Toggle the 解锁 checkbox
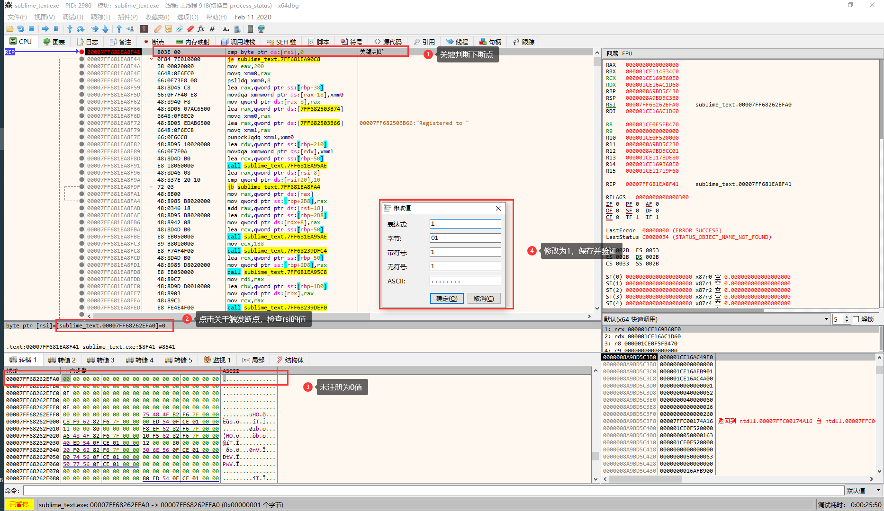The width and height of the screenshot is (884, 511). (x=856, y=319)
